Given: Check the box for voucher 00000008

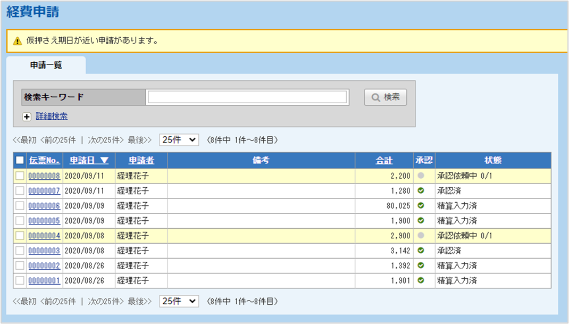Looking at the screenshot, I should coord(20,176).
